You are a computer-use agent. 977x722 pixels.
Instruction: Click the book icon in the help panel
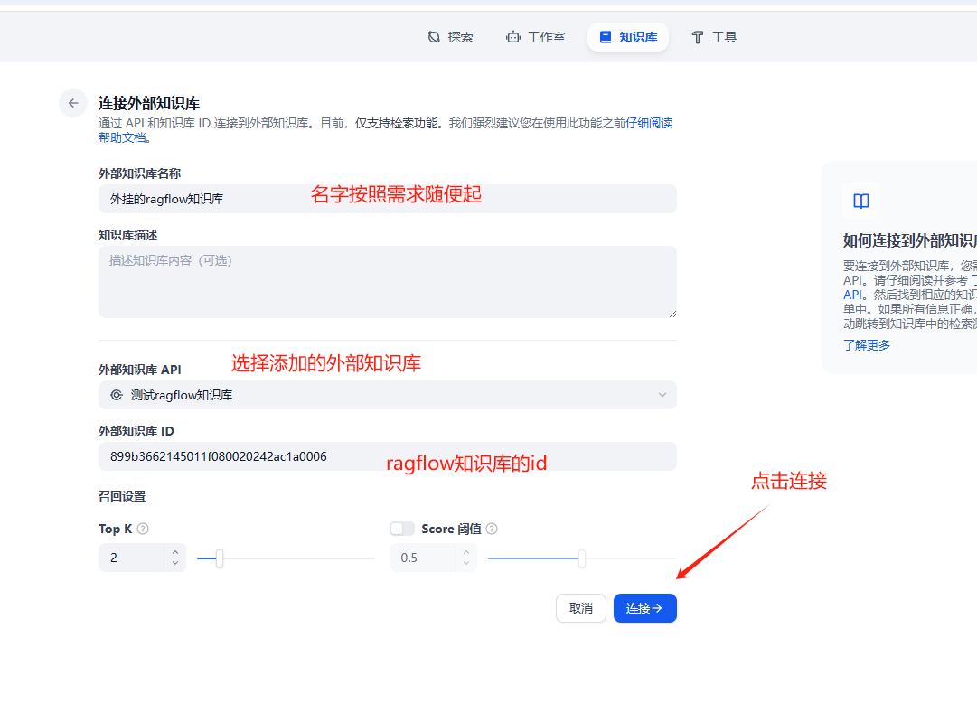pyautogui.click(x=861, y=201)
